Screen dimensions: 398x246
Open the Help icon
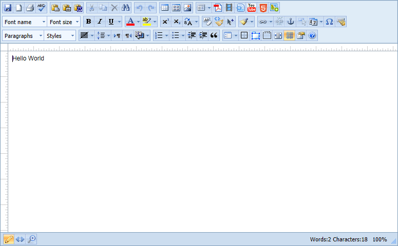(x=312, y=35)
